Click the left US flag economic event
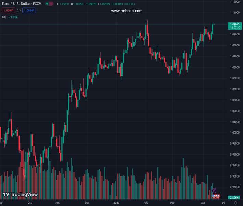 pos(214,196)
